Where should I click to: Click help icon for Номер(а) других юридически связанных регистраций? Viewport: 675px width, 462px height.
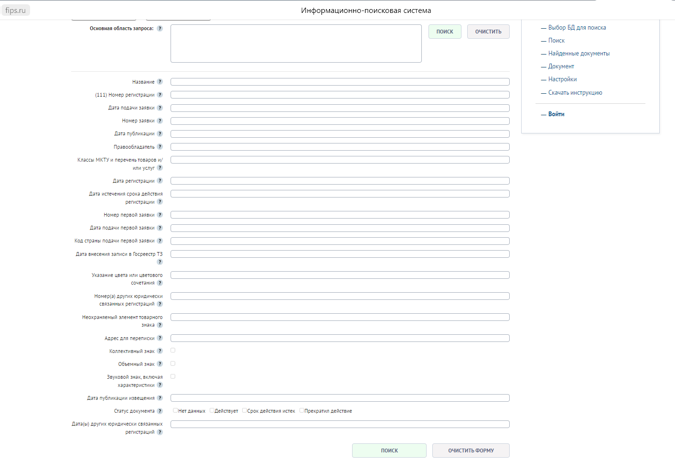pyautogui.click(x=160, y=304)
